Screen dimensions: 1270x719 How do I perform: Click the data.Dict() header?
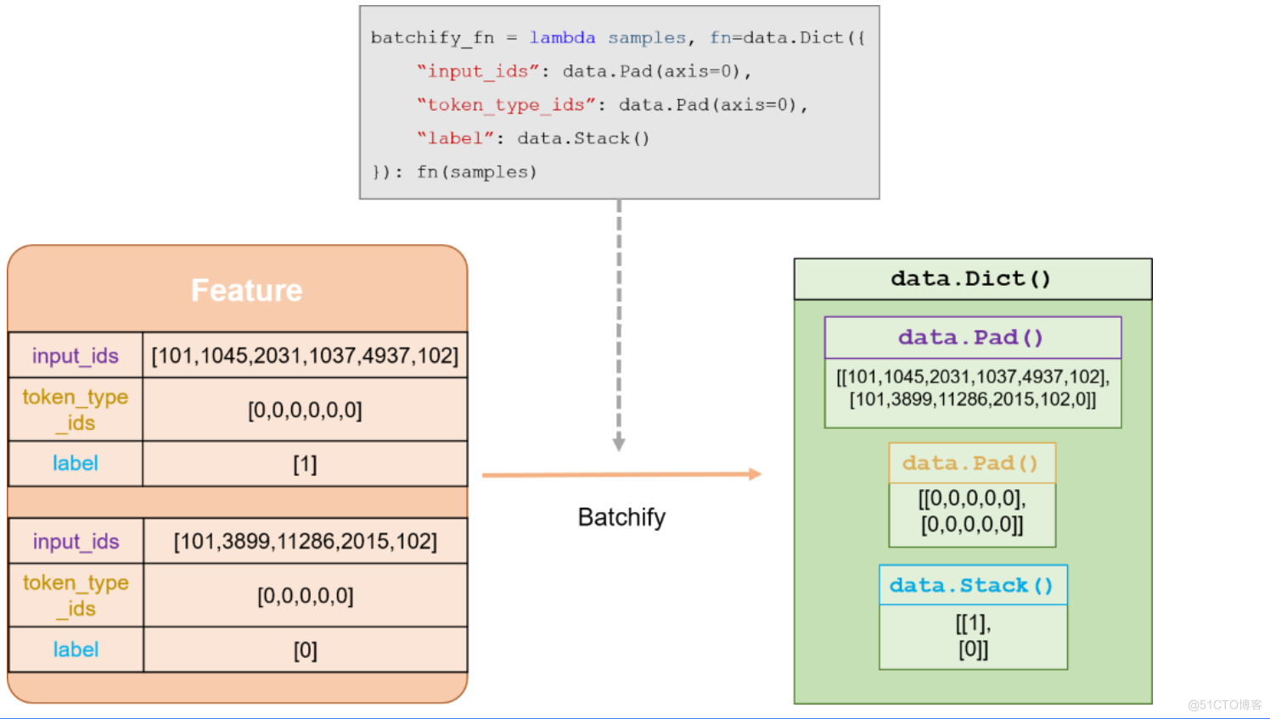[x=973, y=279]
